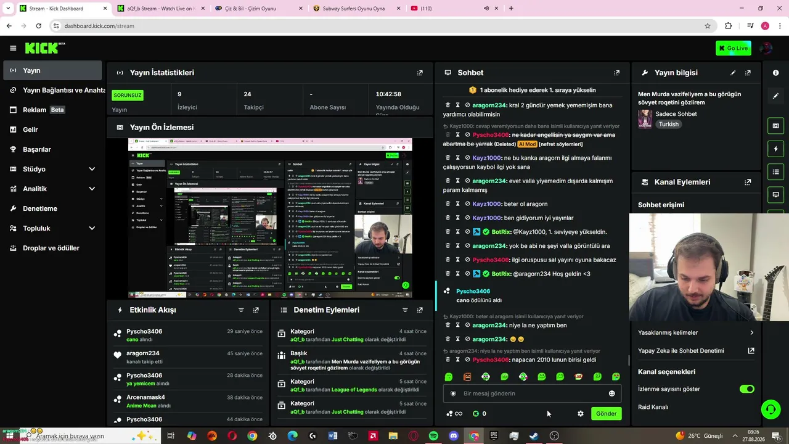Bookmark this page with the star icon
The width and height of the screenshot is (789, 444).
click(708, 26)
